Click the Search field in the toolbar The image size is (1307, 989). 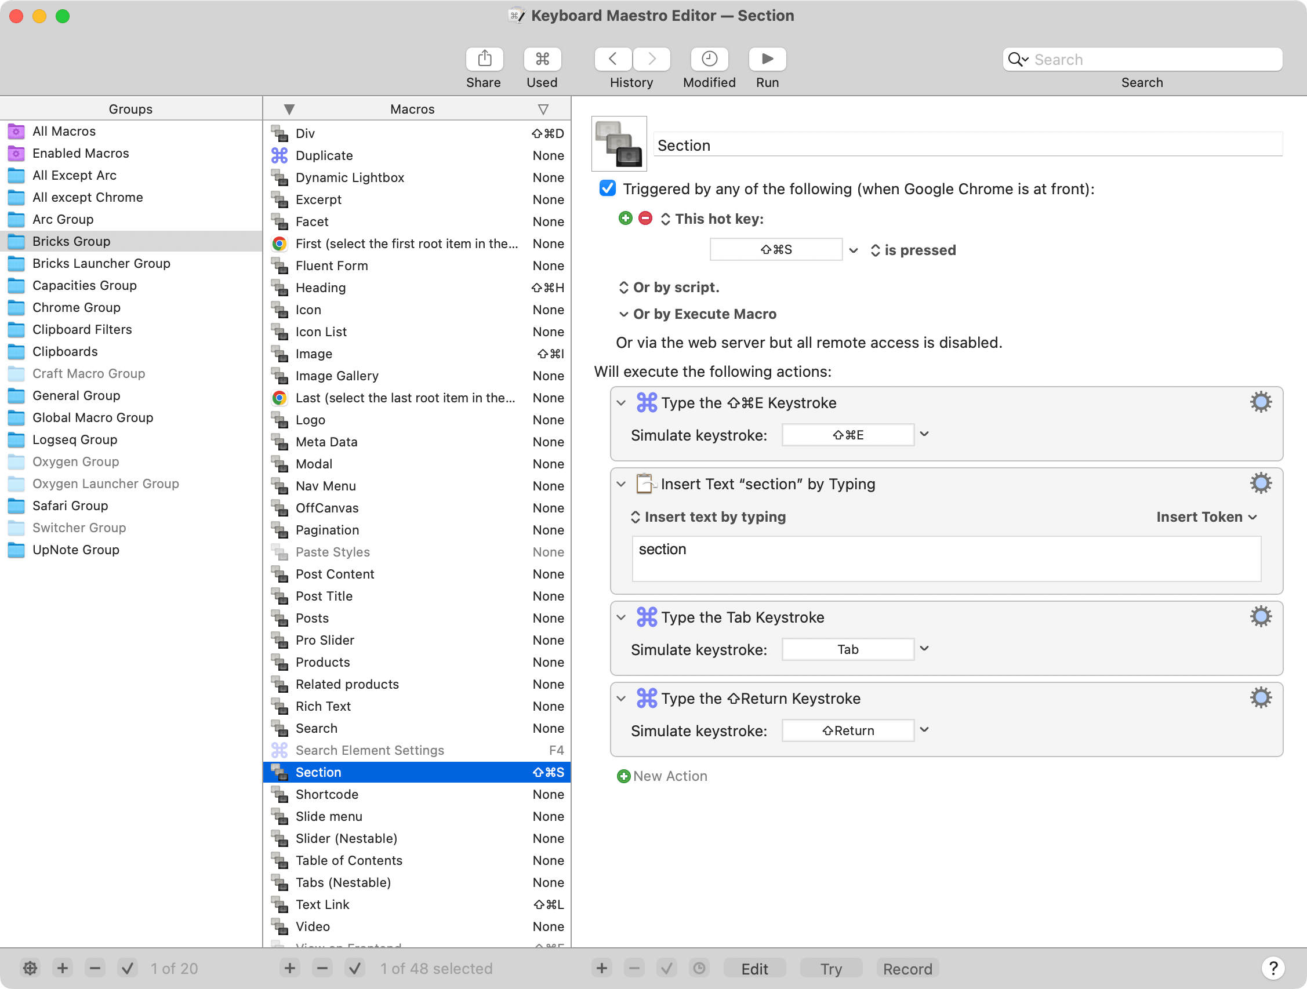1142,59
